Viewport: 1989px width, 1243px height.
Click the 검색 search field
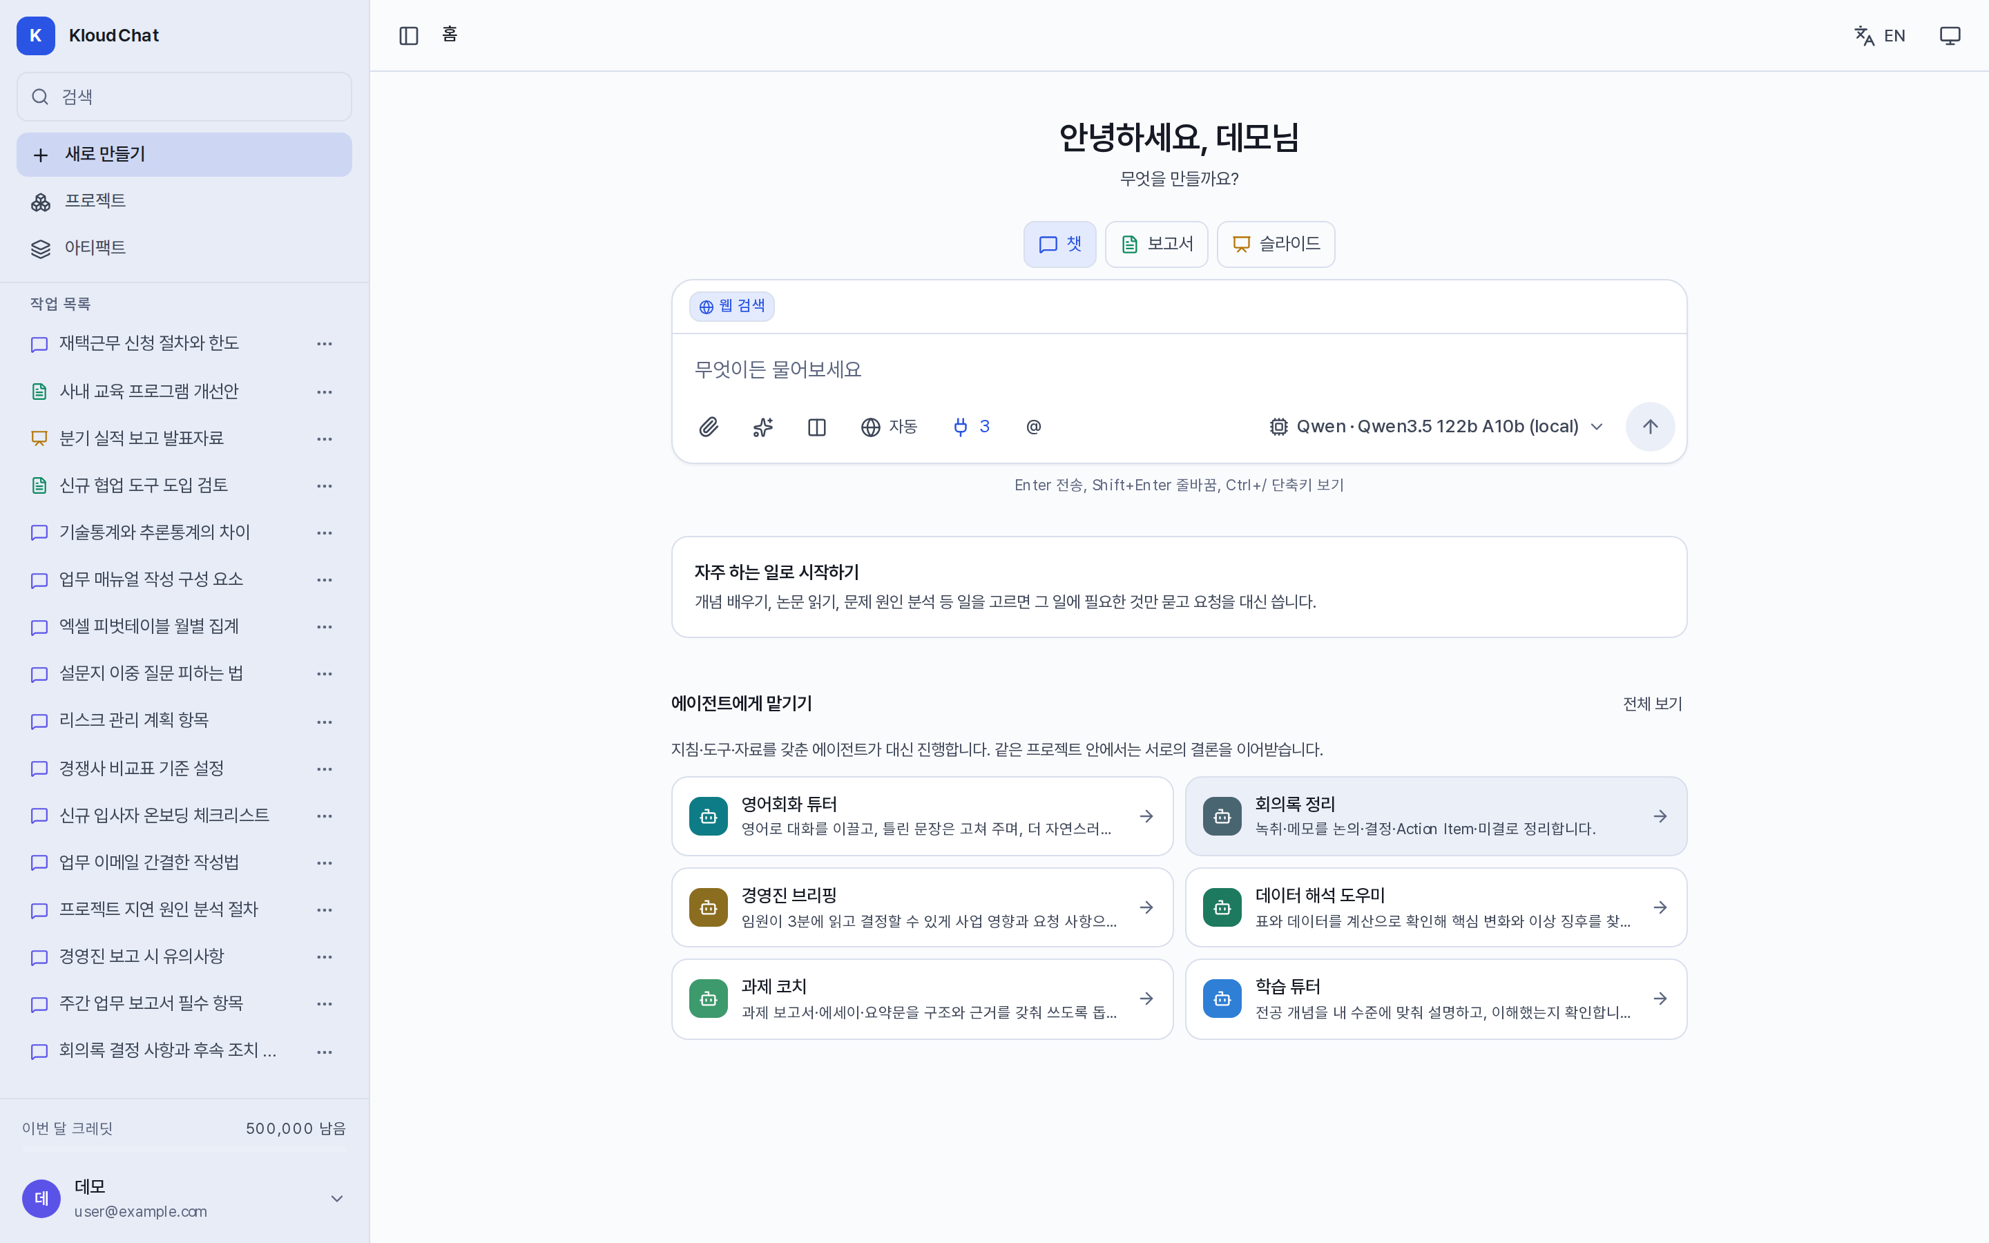[x=184, y=97]
